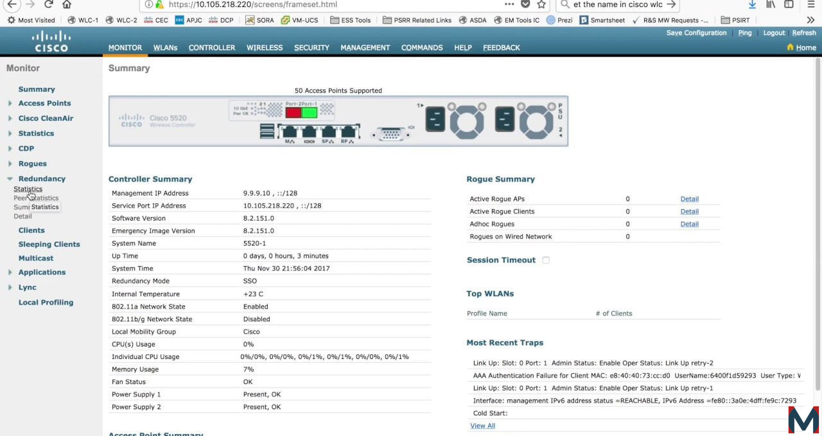This screenshot has height=436, width=822.
Task: Click the Save Configuration link
Action: coord(697,33)
